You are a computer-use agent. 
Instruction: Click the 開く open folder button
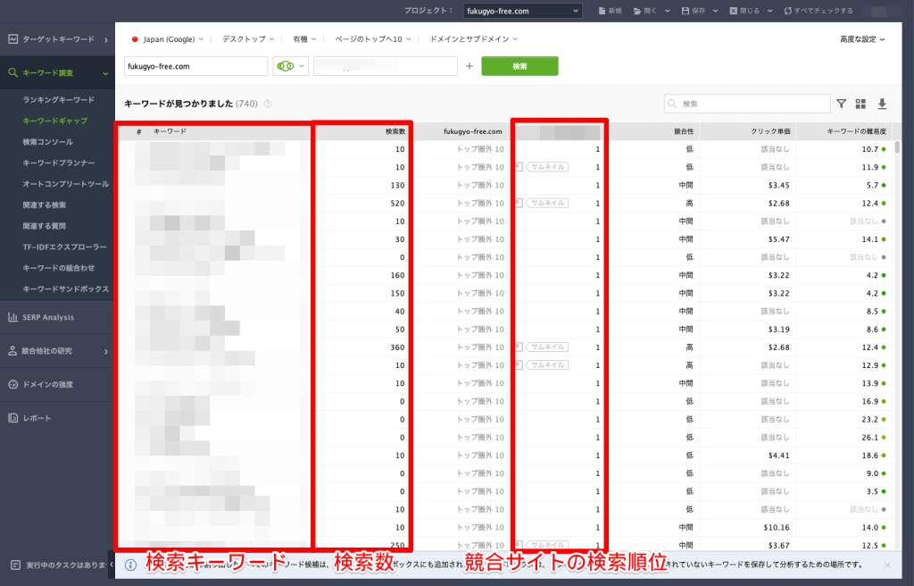tap(645, 11)
